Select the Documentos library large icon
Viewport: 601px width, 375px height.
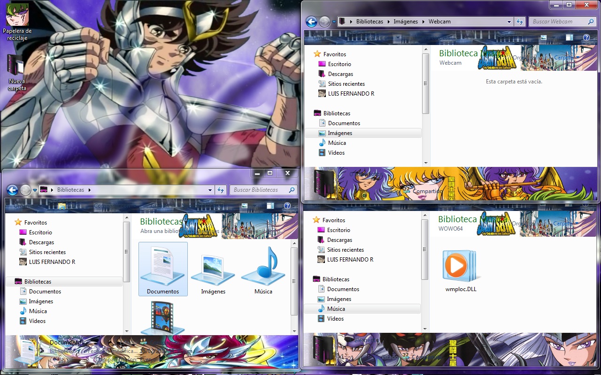click(163, 269)
